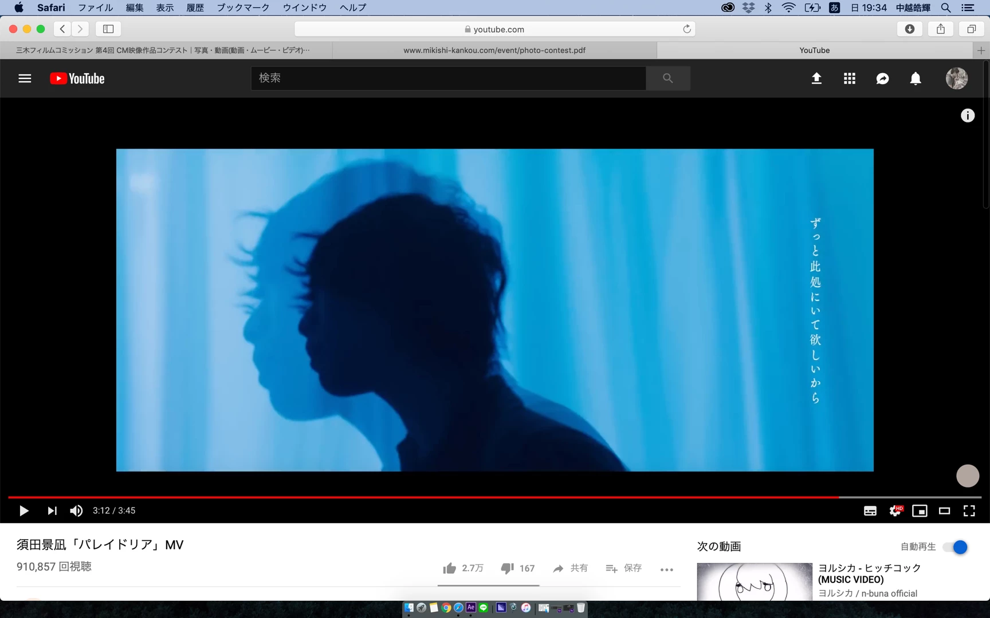This screenshot has height=618, width=990.
Task: Open the account avatar menu
Action: 957,78
